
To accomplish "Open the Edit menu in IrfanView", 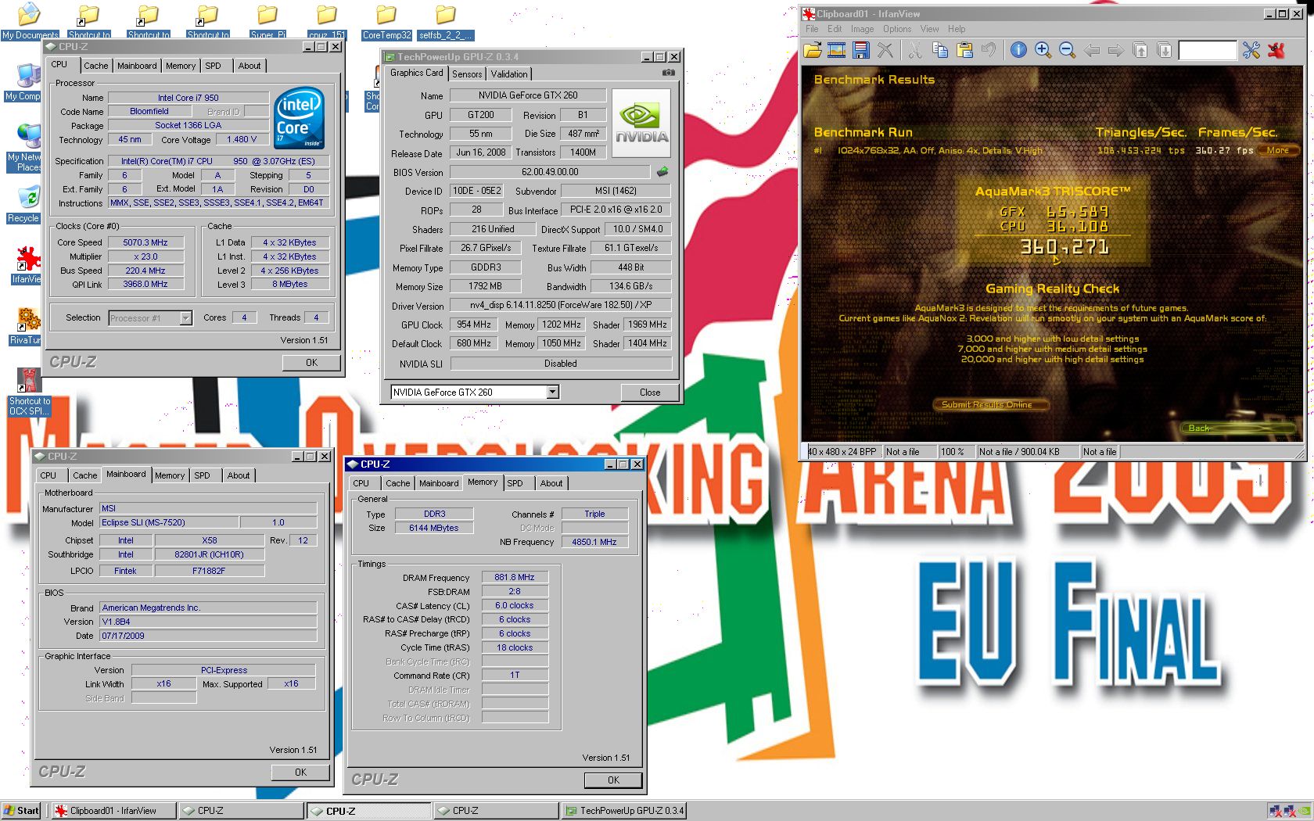I will (835, 29).
